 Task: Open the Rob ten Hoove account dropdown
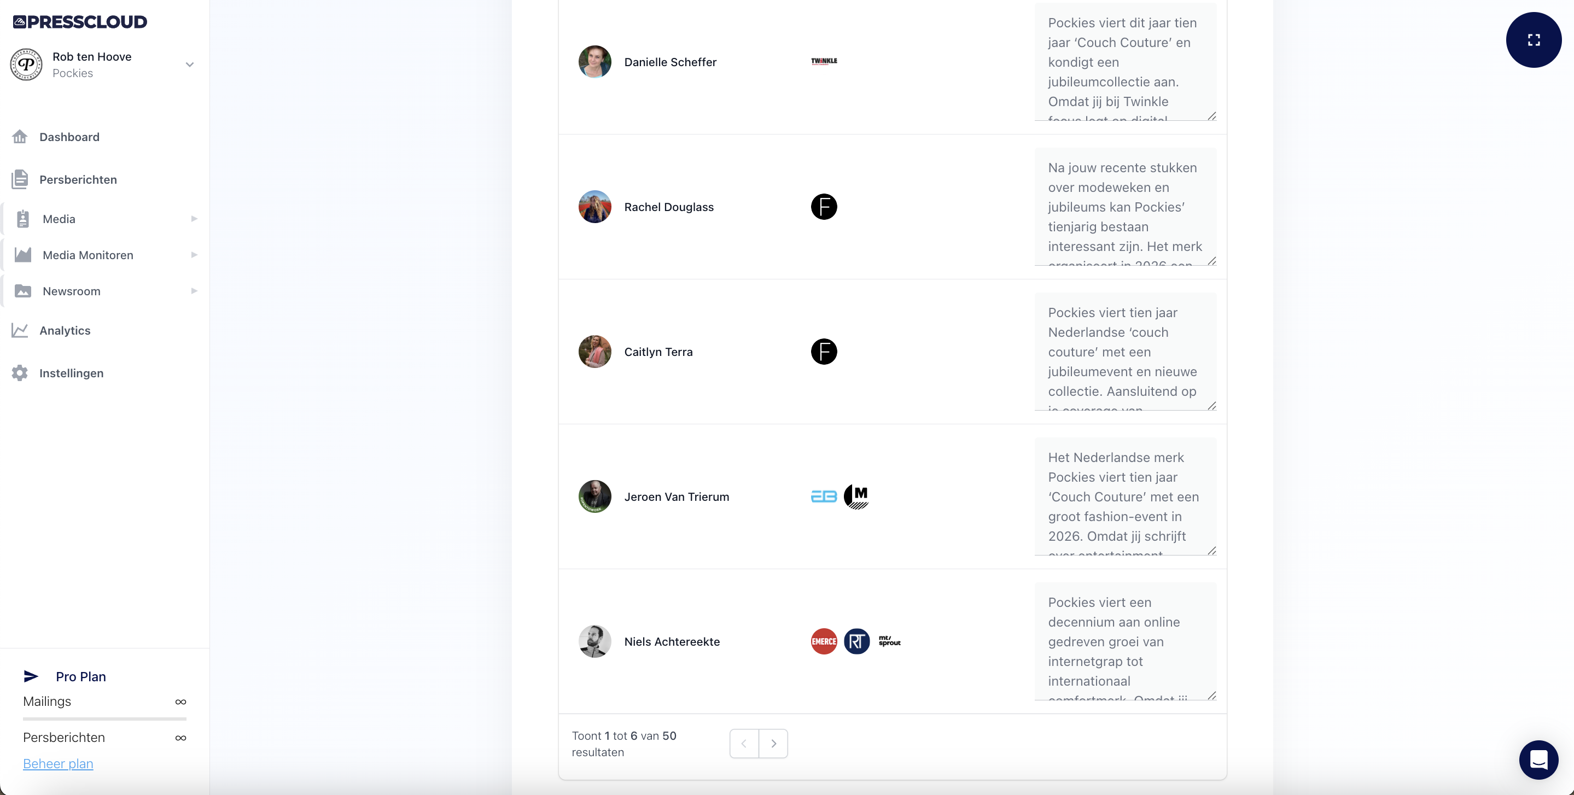tap(189, 64)
